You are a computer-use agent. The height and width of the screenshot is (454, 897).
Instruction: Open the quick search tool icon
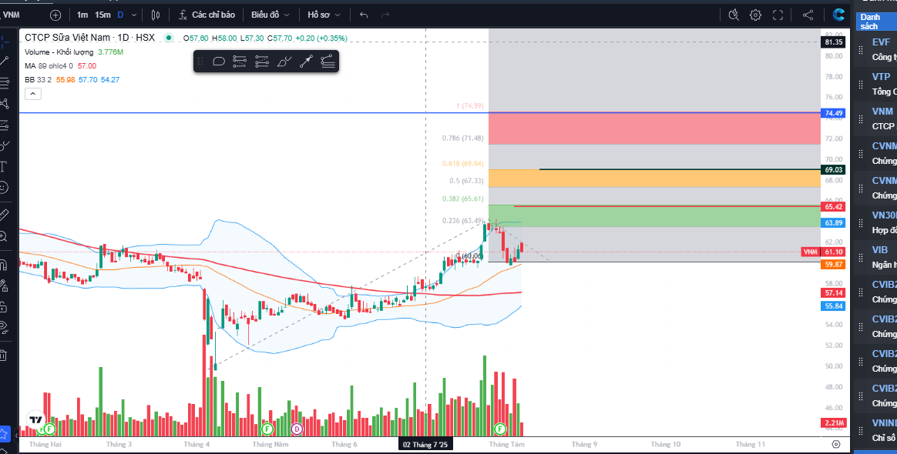[x=734, y=15]
